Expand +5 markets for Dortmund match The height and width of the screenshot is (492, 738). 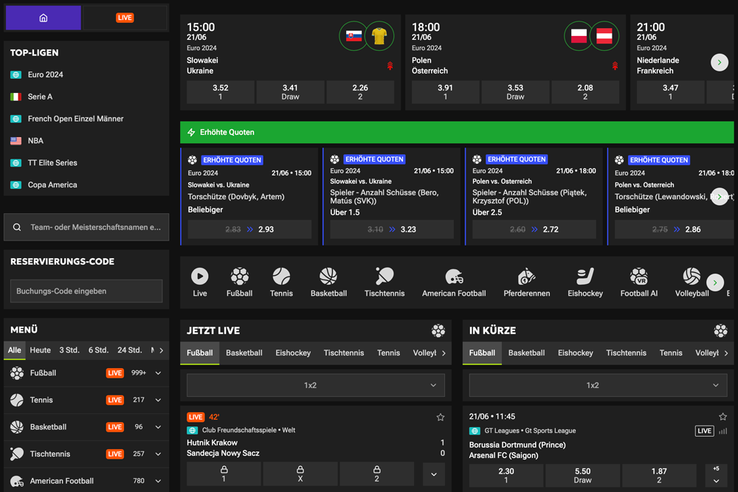pyautogui.click(x=716, y=476)
